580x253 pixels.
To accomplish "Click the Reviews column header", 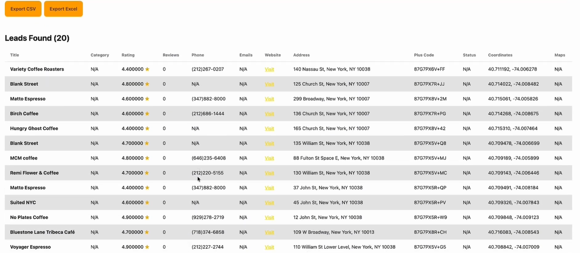I will [x=171, y=55].
